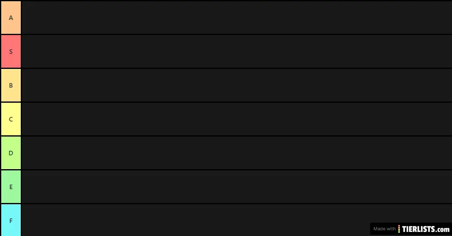
Task: Select the mint-green E tier label
Action: (x=11, y=187)
